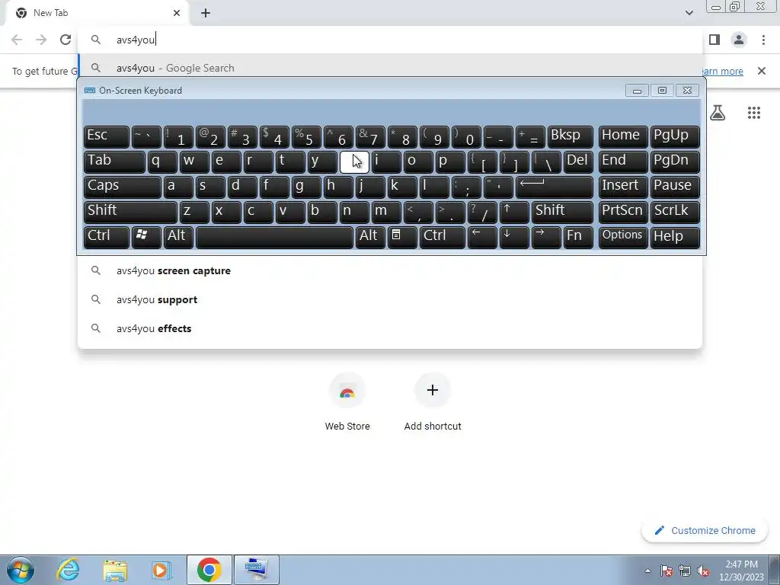This screenshot has height=585, width=780.
Task: Toggle the Fn key on the keyboard
Action: [x=578, y=237]
